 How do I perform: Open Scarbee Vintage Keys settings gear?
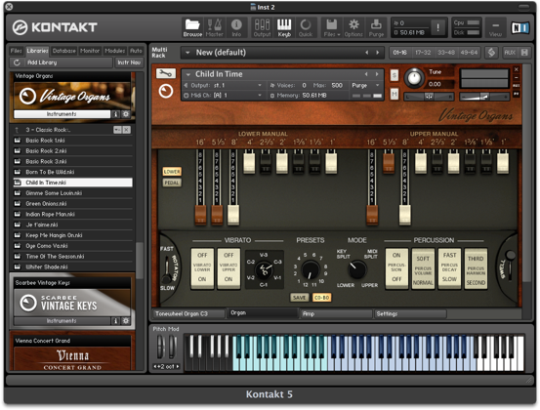tap(126, 321)
